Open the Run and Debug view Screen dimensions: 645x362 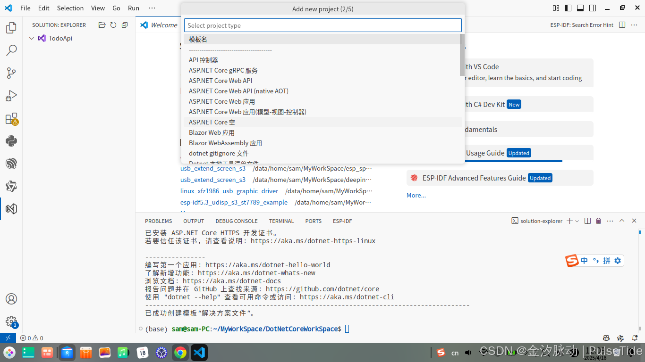(x=11, y=96)
